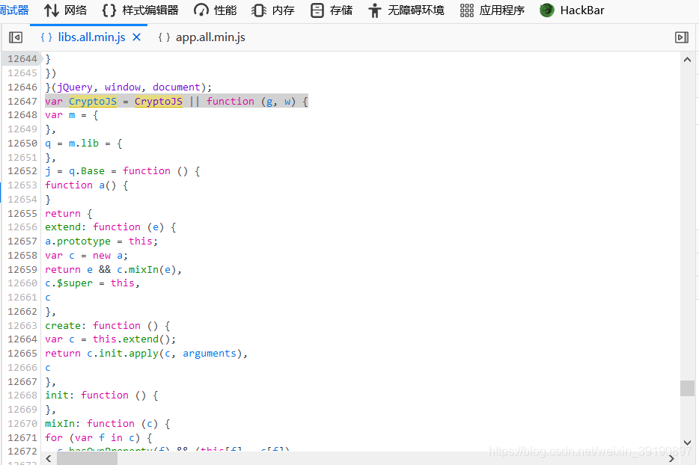The width and height of the screenshot is (699, 465).
Task: Open the 无障碍环境 accessibility panel
Action: click(406, 10)
